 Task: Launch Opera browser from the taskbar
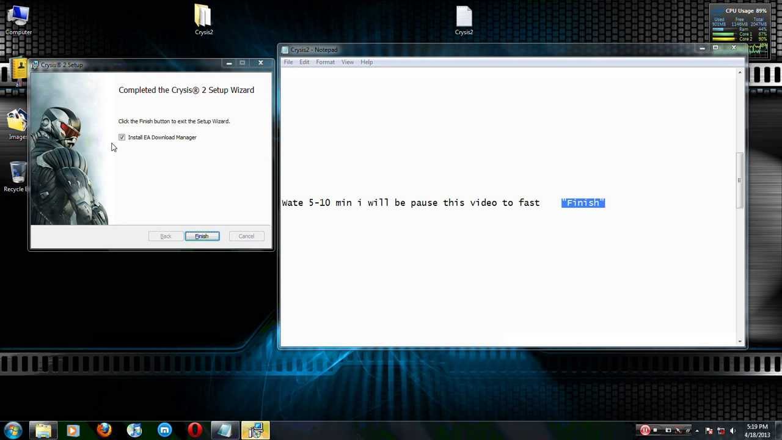(x=195, y=430)
